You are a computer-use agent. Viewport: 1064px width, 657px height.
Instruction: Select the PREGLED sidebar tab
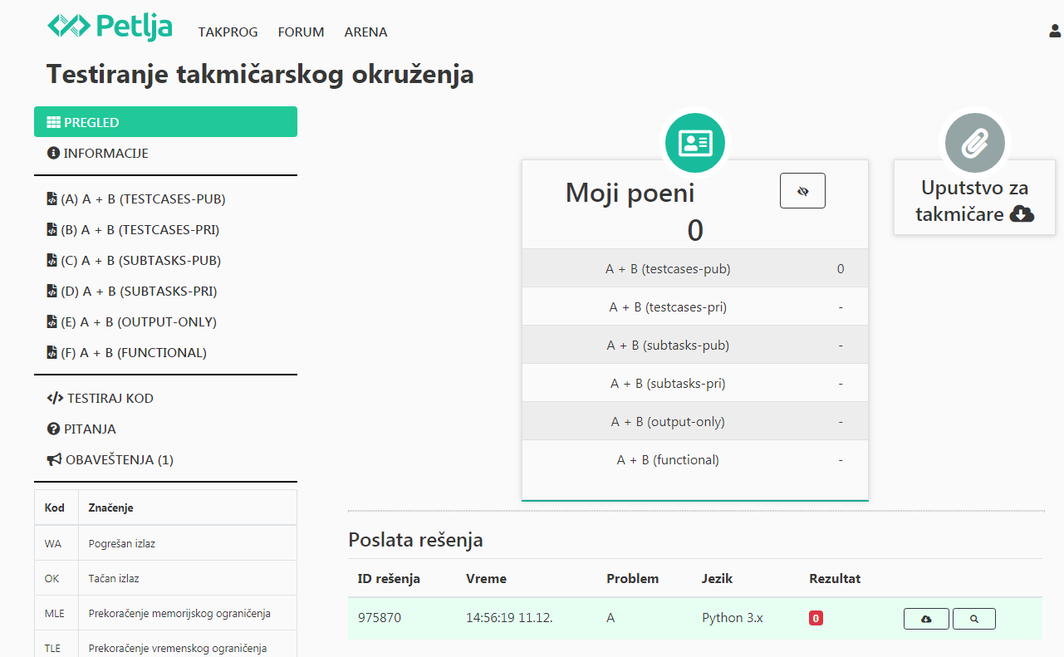[165, 122]
